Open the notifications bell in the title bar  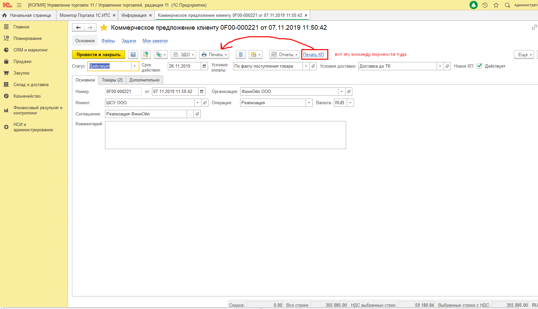point(474,5)
